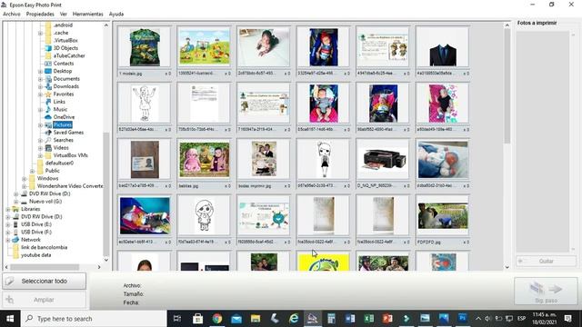Click the Seleccionar todo button
The image size is (582, 327).
point(45,281)
